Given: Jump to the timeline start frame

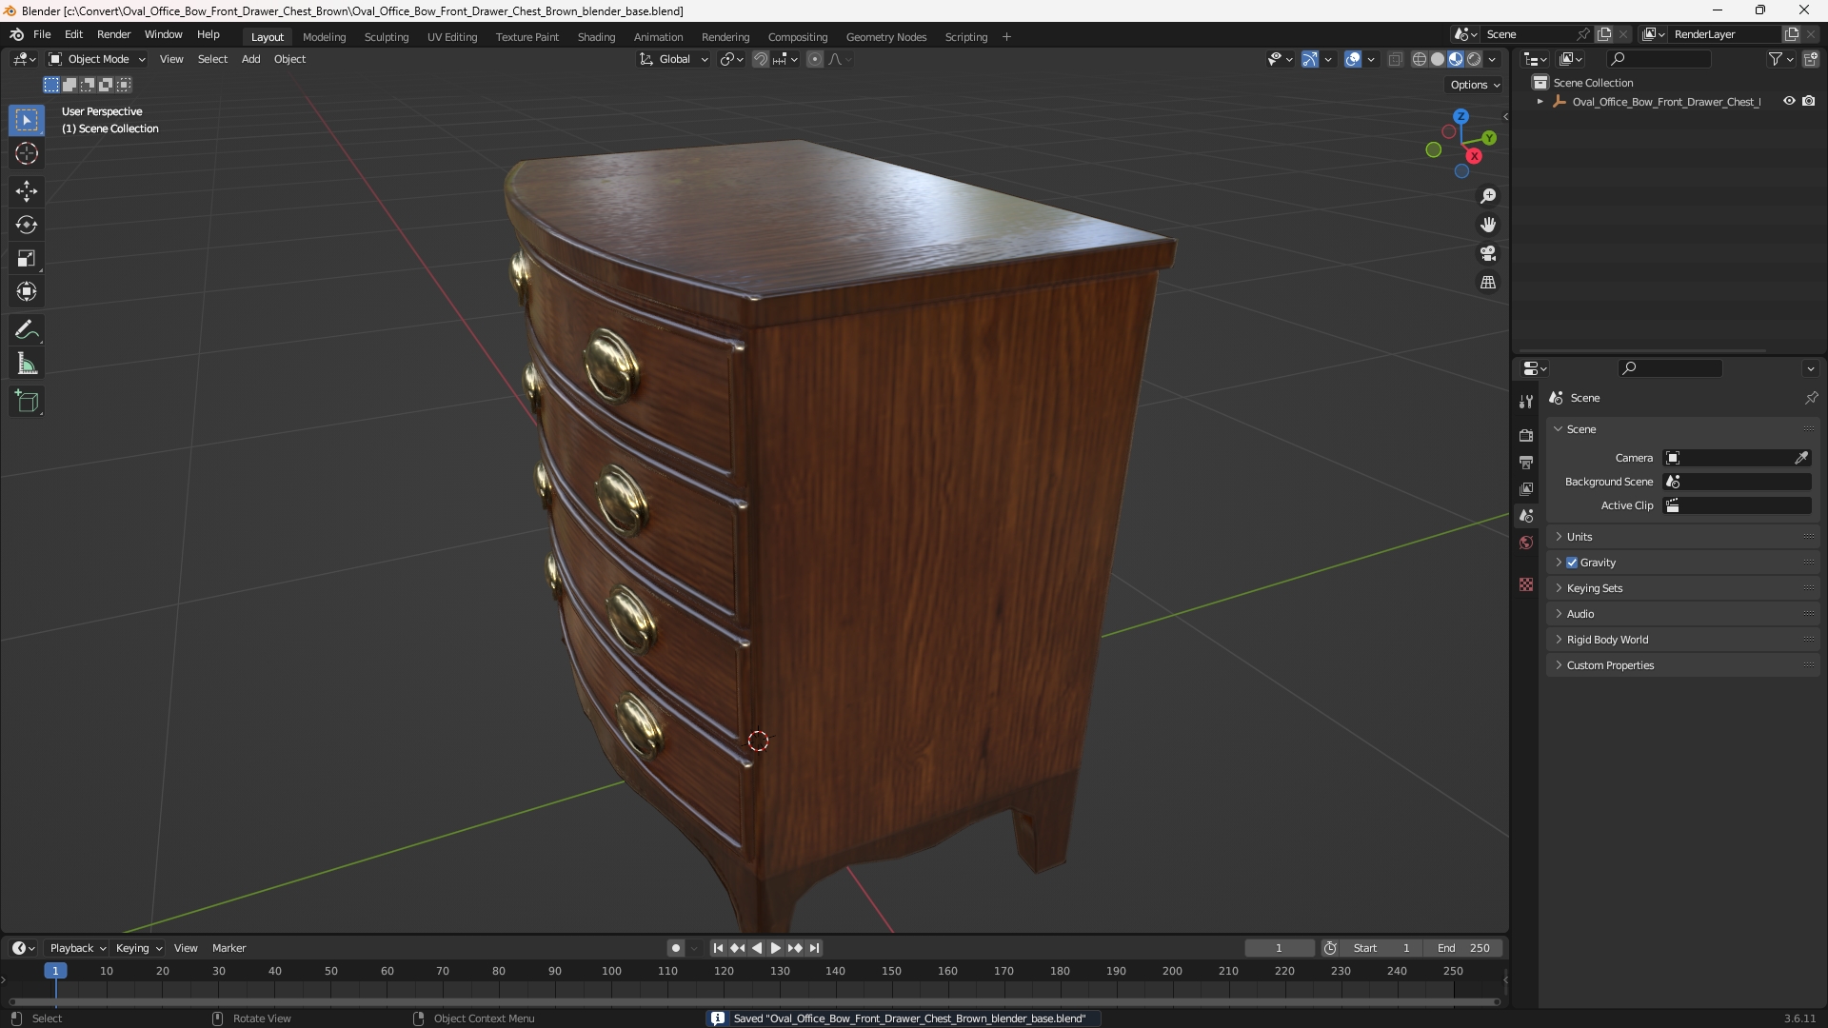Looking at the screenshot, I should (718, 948).
